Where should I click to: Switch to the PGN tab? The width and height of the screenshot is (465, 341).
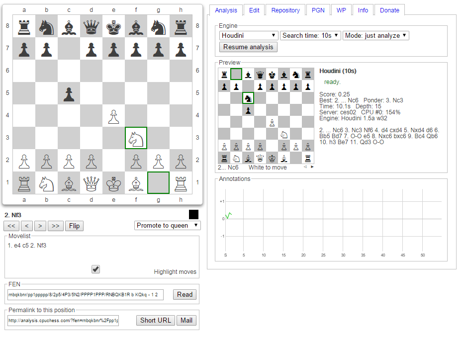[318, 10]
